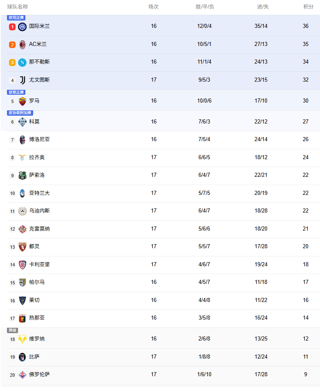The image size is (320, 391).
Task: Click the Fiorentina club crest
Action: coord(23,375)
